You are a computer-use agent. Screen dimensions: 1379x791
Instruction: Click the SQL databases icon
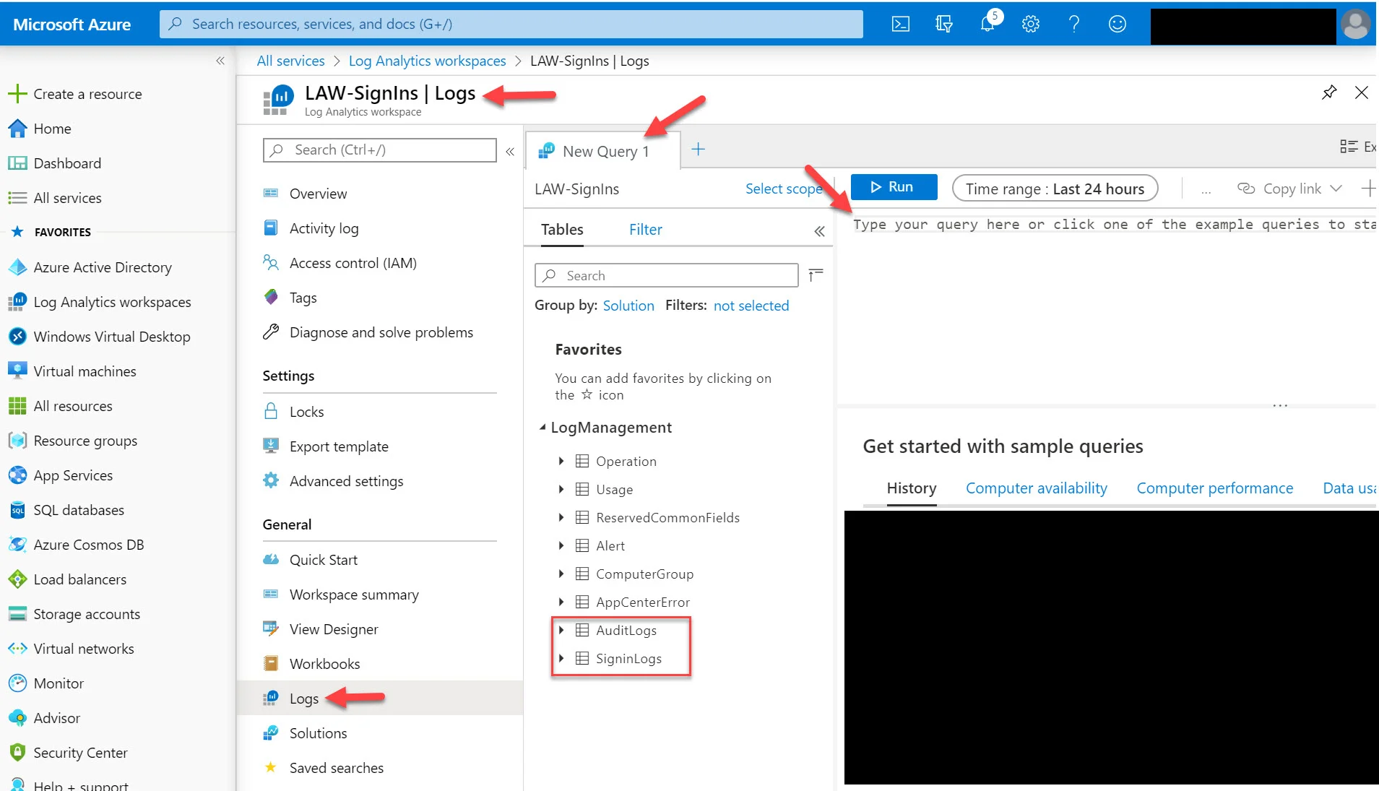coord(17,510)
